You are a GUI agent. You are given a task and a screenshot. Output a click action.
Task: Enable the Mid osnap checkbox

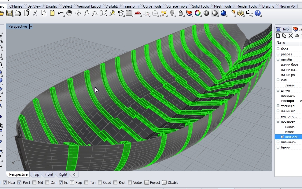tap(35, 183)
